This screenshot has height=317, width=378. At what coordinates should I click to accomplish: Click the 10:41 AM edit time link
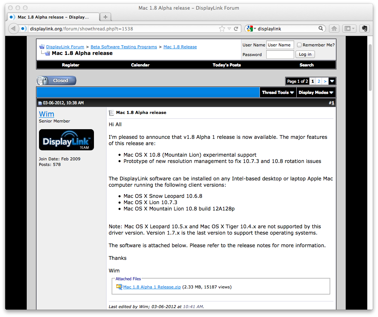click(x=193, y=307)
